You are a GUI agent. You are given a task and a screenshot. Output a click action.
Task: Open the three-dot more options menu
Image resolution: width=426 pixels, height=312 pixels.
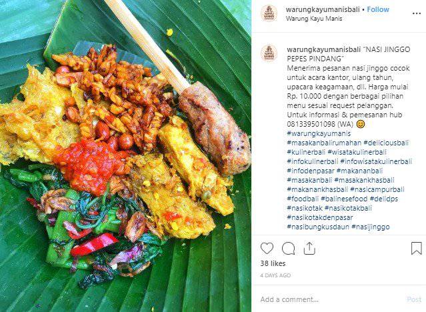pyautogui.click(x=417, y=13)
